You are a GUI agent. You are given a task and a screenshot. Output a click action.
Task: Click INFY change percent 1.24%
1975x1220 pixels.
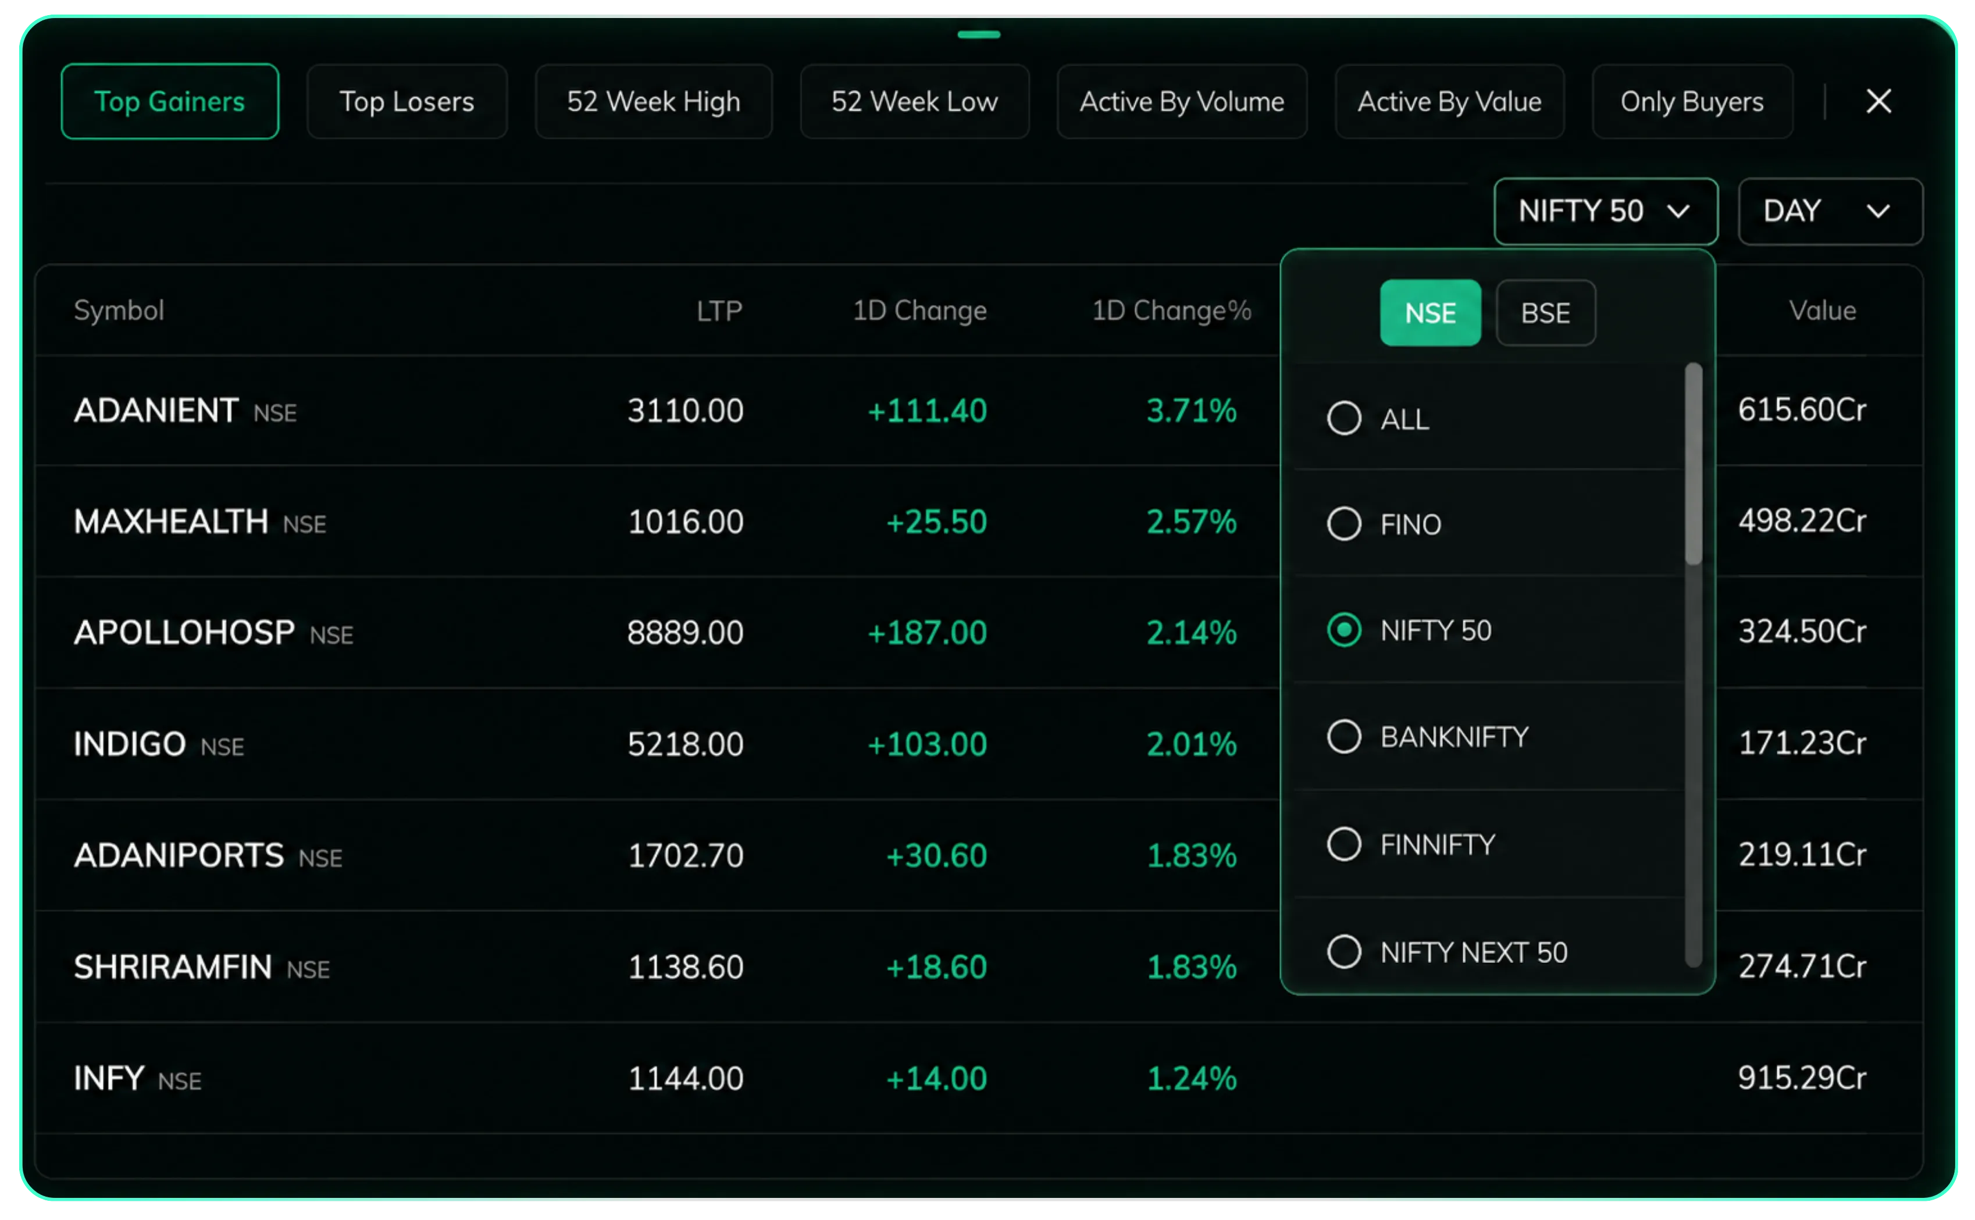[x=1191, y=1078]
